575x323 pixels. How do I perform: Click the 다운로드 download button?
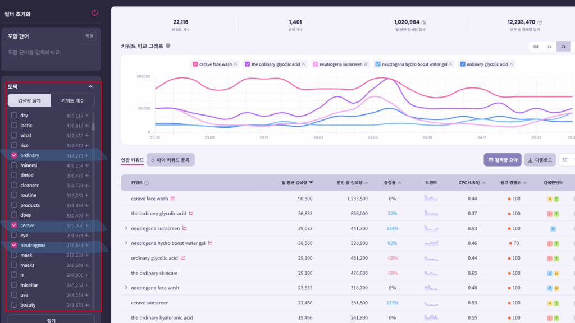540,160
